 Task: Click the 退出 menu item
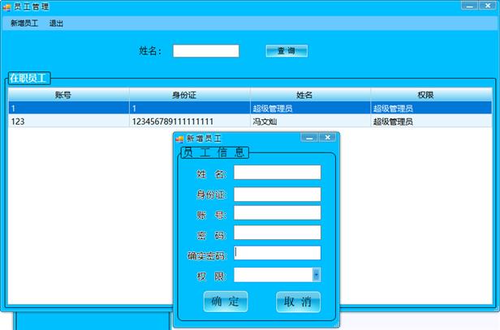(x=57, y=24)
